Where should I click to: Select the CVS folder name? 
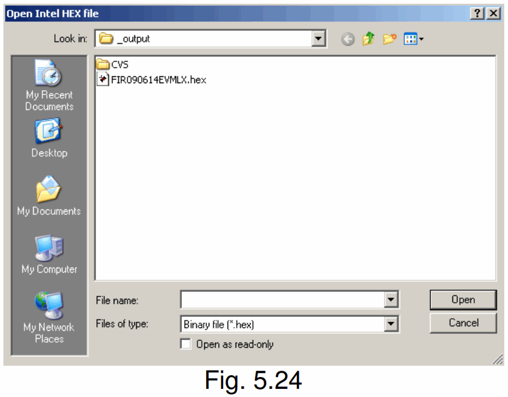[120, 64]
